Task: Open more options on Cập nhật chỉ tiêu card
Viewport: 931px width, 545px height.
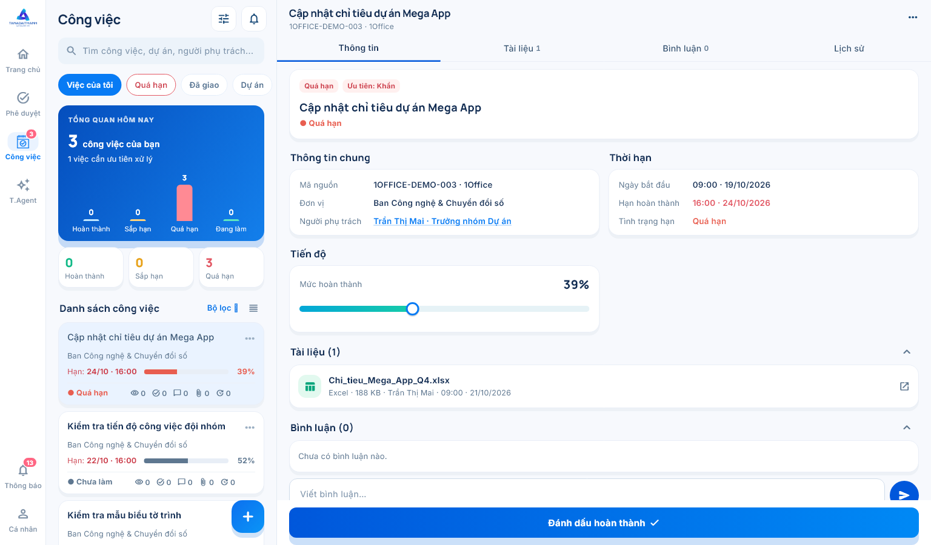Action: [x=250, y=339]
